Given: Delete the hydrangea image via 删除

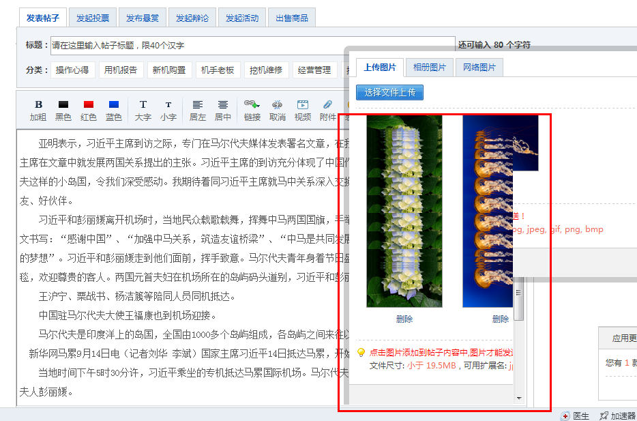Looking at the screenshot, I should pos(404,319).
